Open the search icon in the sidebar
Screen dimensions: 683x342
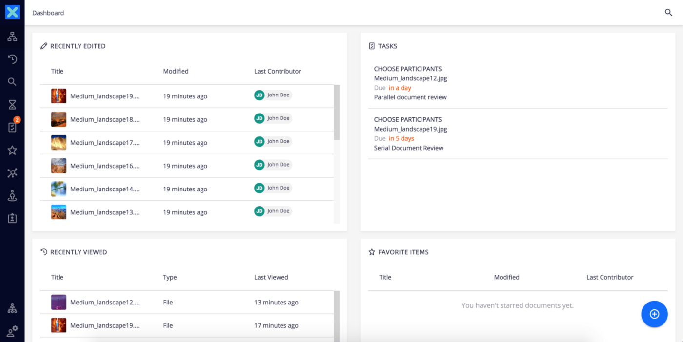point(12,82)
